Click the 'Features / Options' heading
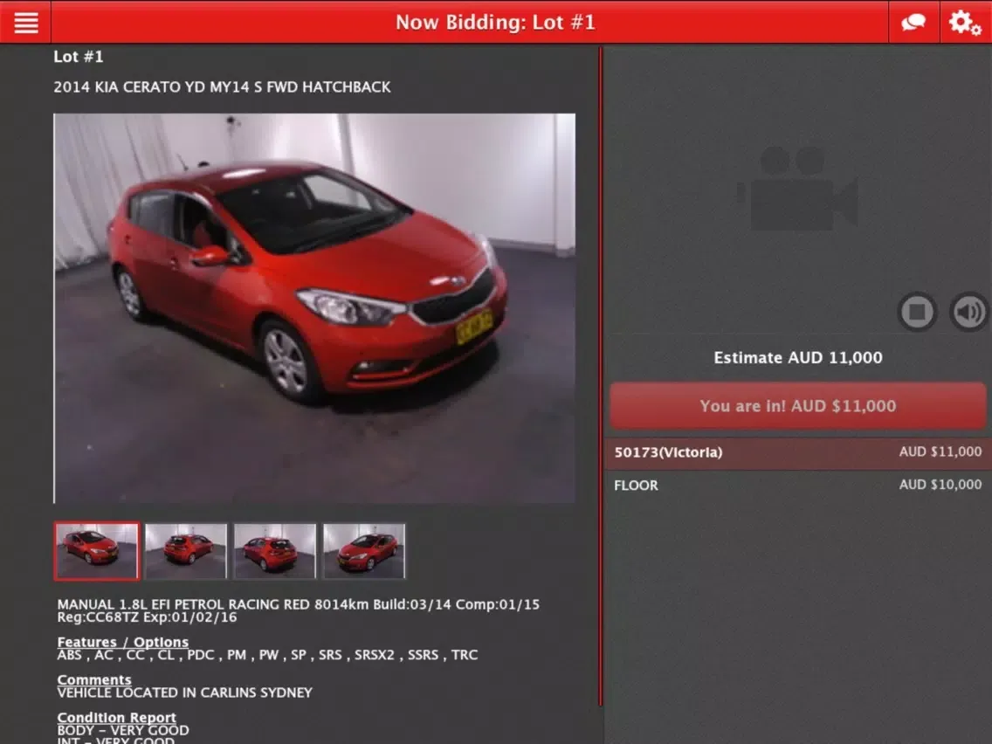992x744 pixels. 123,642
